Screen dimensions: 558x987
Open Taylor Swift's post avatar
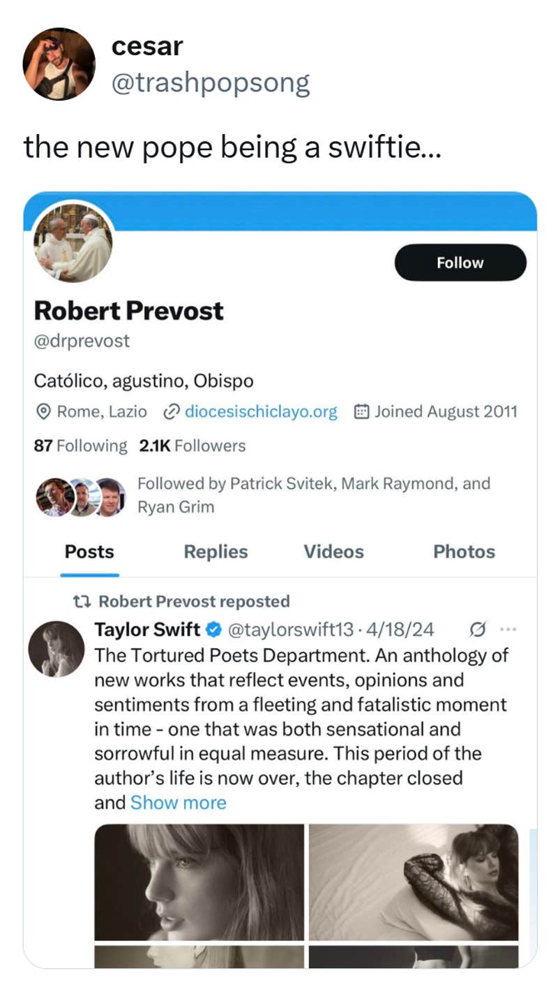(x=56, y=649)
